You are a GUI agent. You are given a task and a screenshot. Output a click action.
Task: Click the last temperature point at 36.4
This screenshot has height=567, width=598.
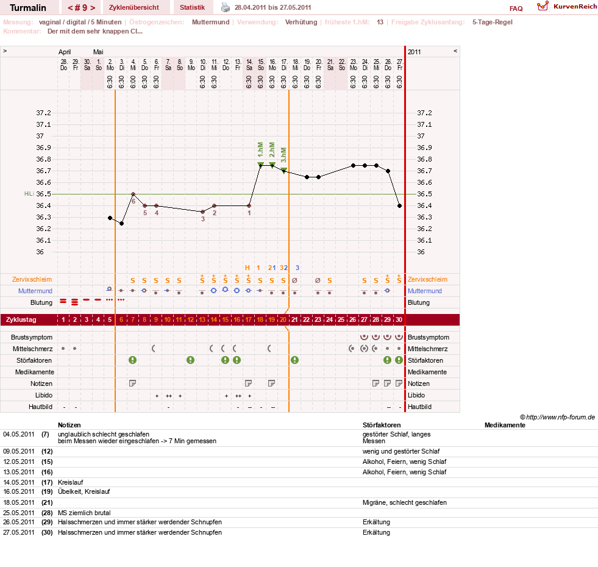(400, 205)
